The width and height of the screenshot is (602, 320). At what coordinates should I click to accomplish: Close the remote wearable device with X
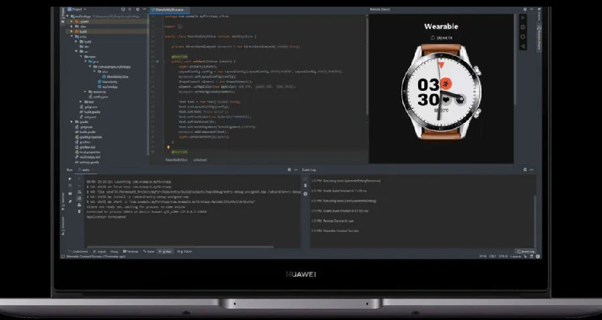pos(522,17)
